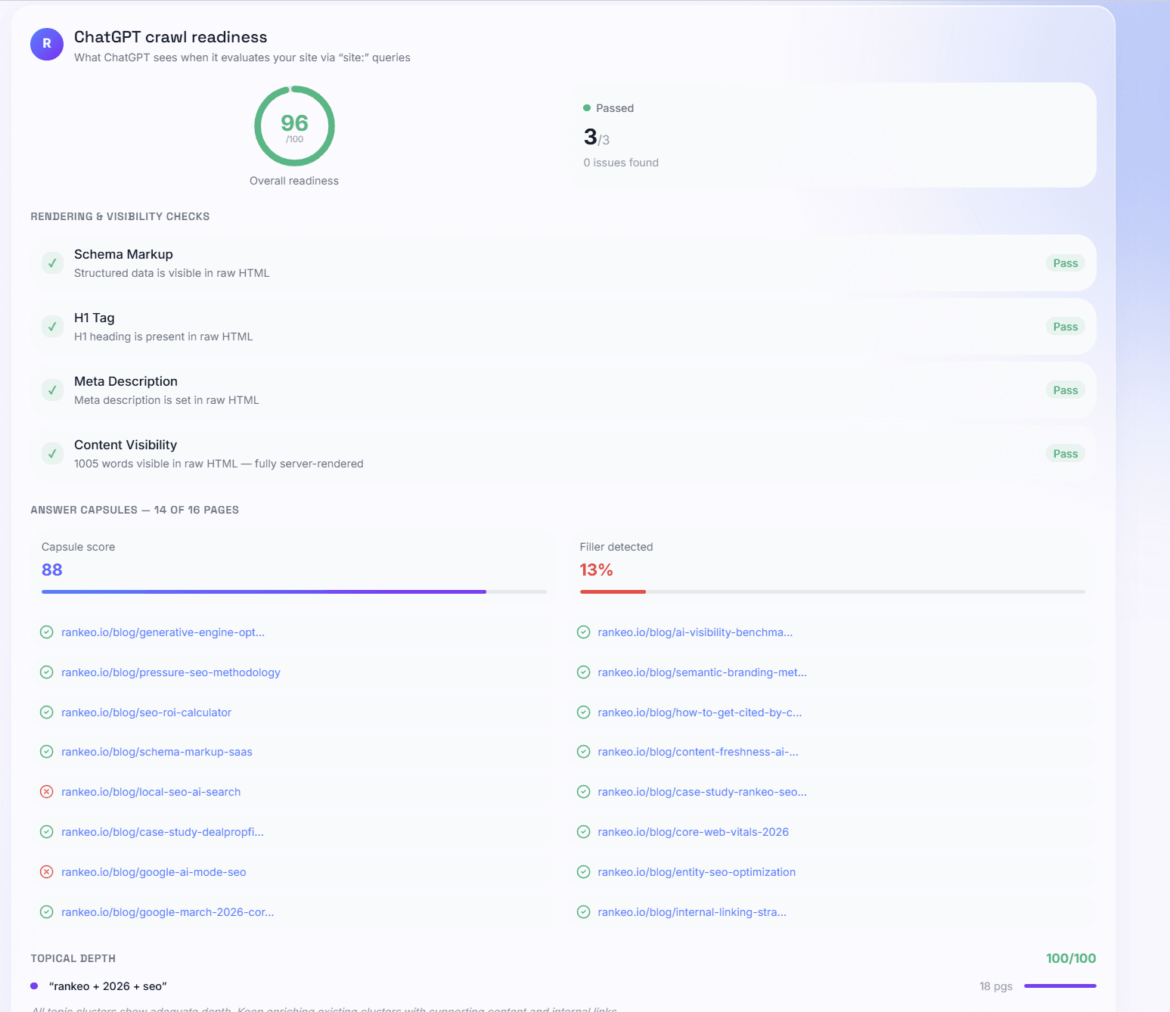
Task: Click the Pass badge for Schema Markup
Action: point(1065,263)
